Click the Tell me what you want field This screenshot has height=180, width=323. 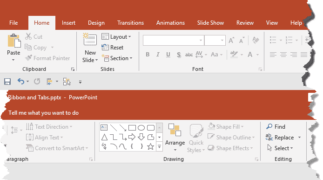coord(43,113)
